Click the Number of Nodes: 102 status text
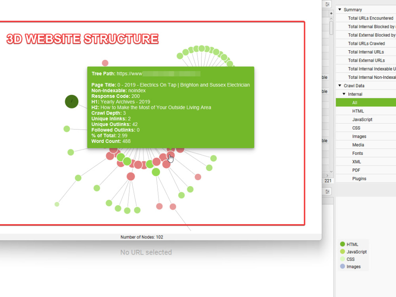The image size is (396, 297). tap(142, 237)
